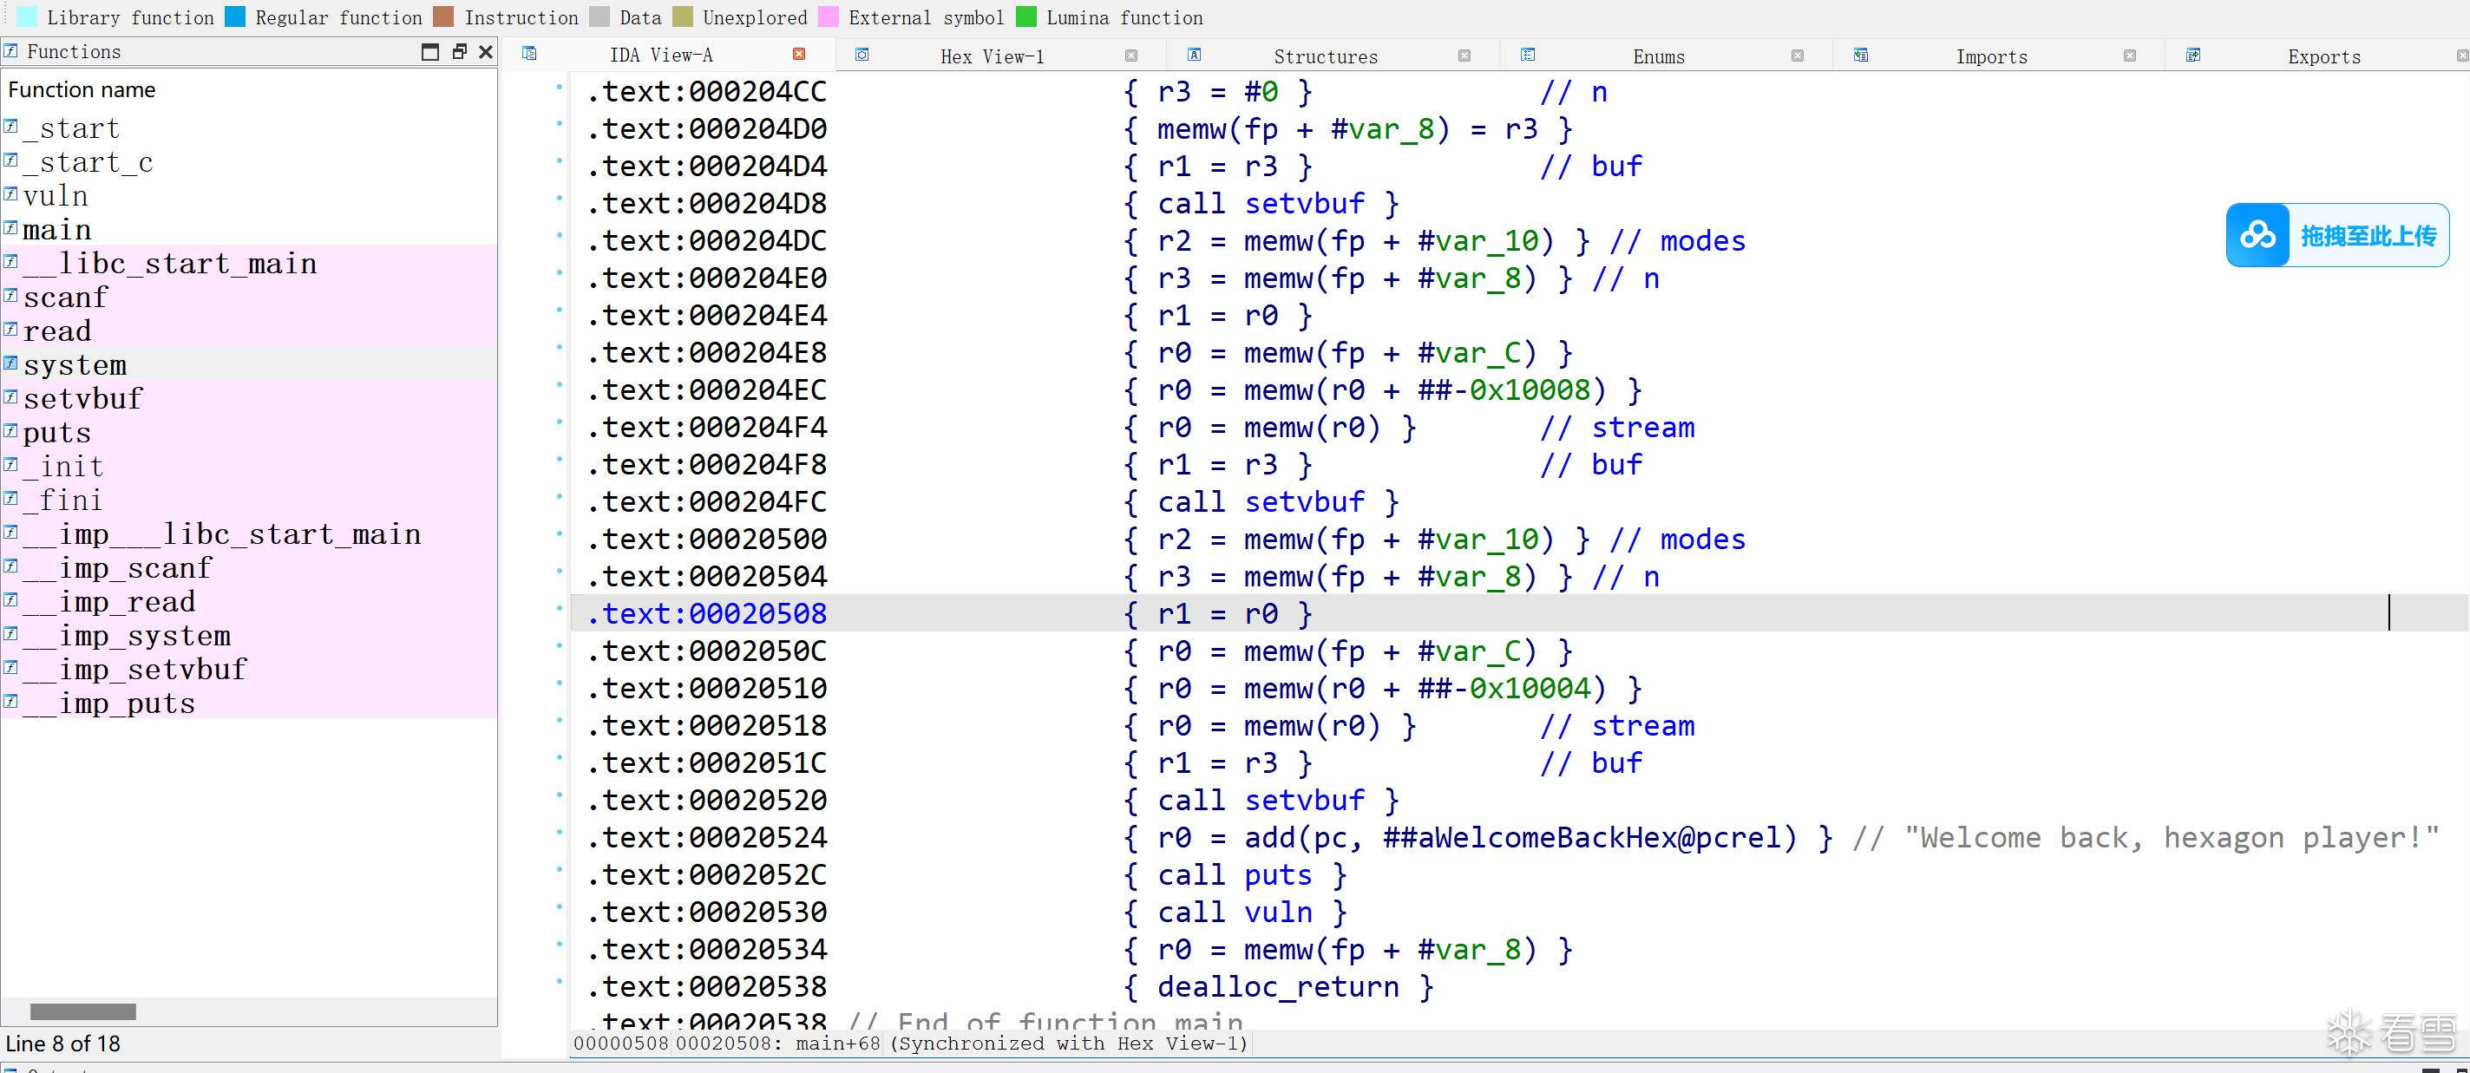Click the Function name column header

point(82,90)
